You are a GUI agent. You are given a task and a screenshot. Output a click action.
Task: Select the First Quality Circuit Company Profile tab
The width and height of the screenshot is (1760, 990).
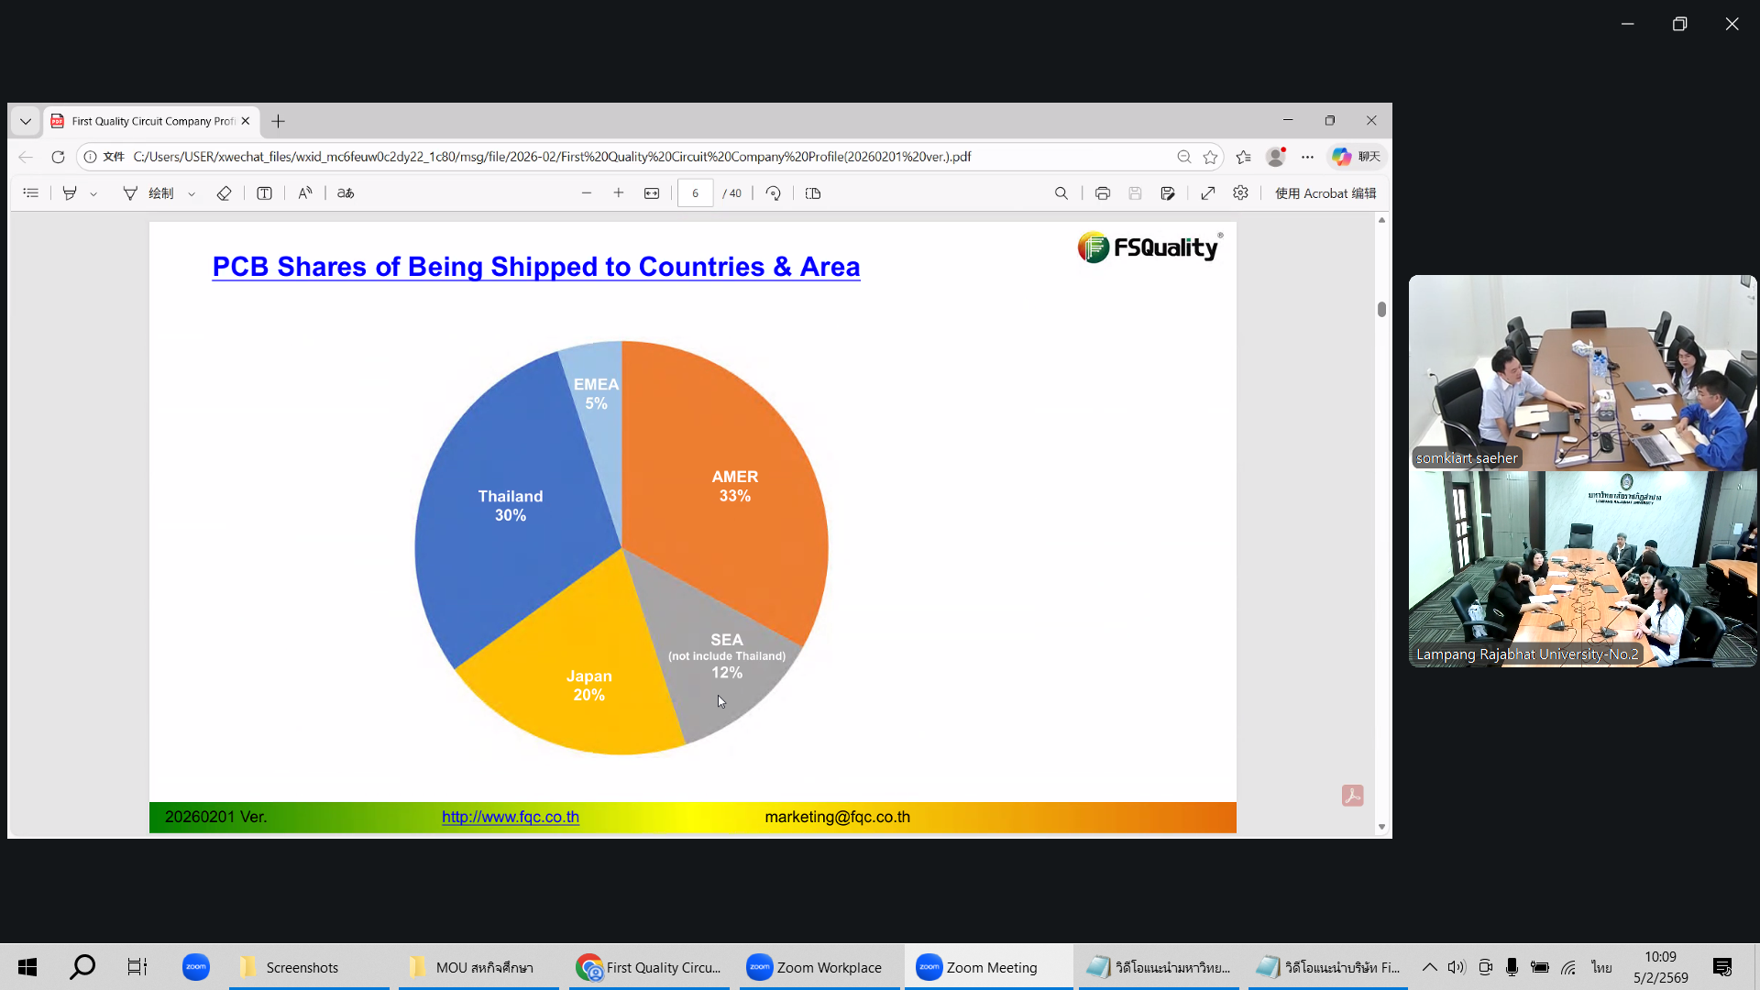coord(152,121)
